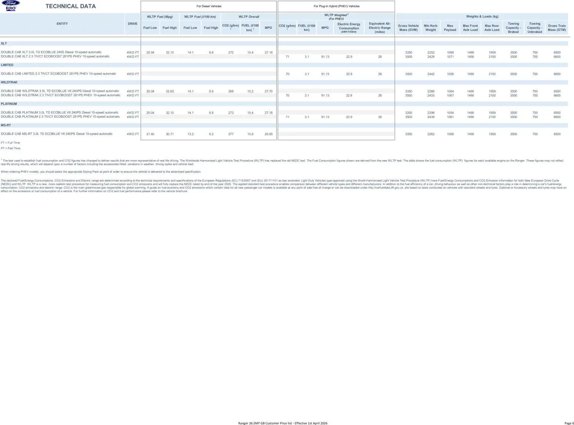Select the 'DOUBLE CAB WILDTRAK 3.0L TD' row name
Viewport: 574px width, 425px height.
coord(60,91)
